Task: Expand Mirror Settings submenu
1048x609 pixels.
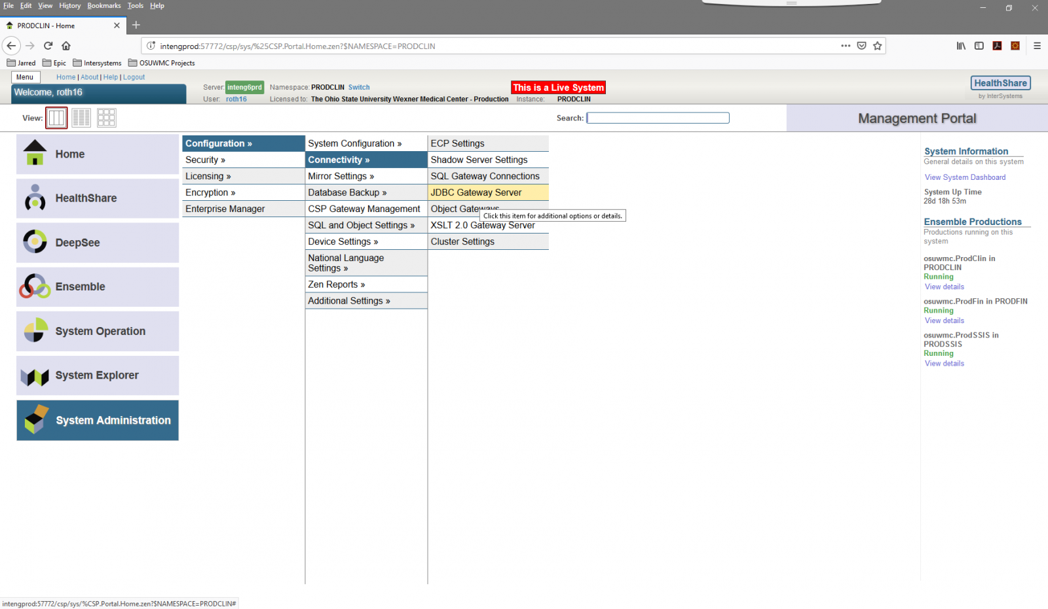Action: (366, 176)
